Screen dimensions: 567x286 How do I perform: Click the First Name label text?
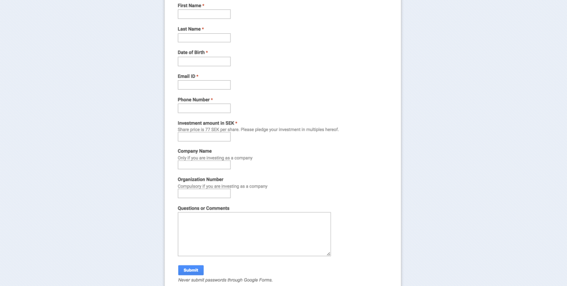189,6
